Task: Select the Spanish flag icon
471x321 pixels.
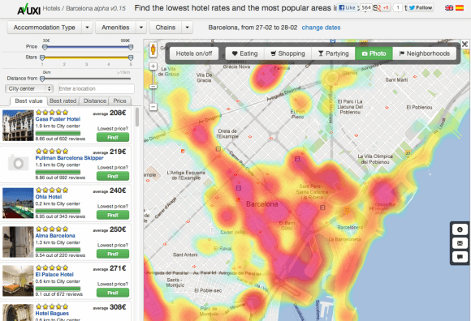Action: (x=460, y=8)
